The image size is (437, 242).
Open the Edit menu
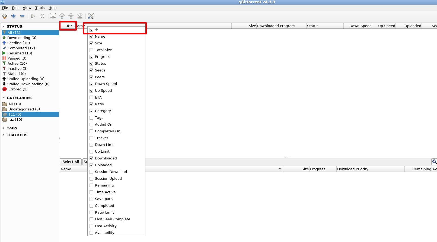(x=15, y=8)
